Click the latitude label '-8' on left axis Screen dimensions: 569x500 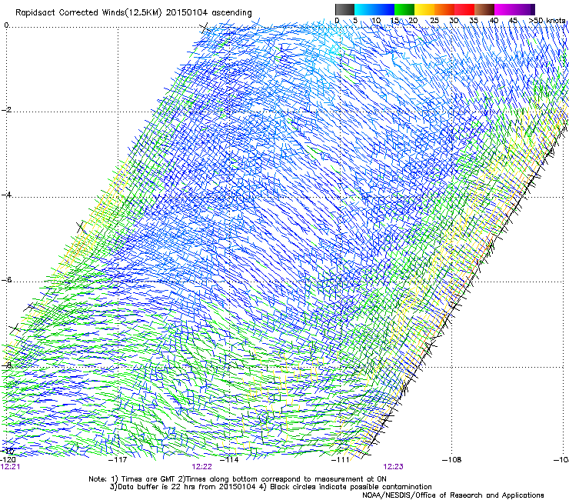(6, 365)
